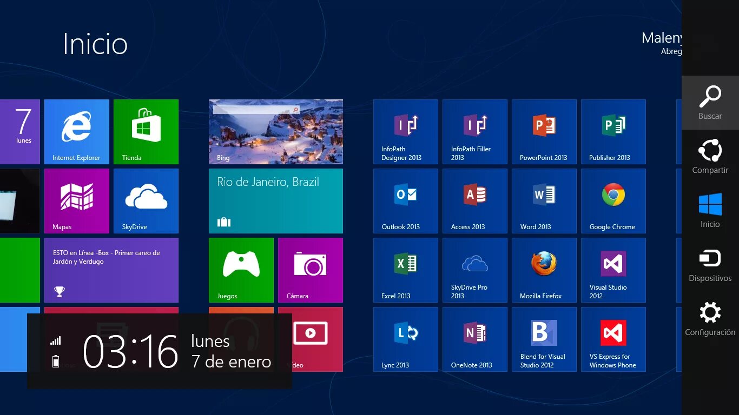Launch Access 2013
Screen dimensions: 739x415
(475, 201)
